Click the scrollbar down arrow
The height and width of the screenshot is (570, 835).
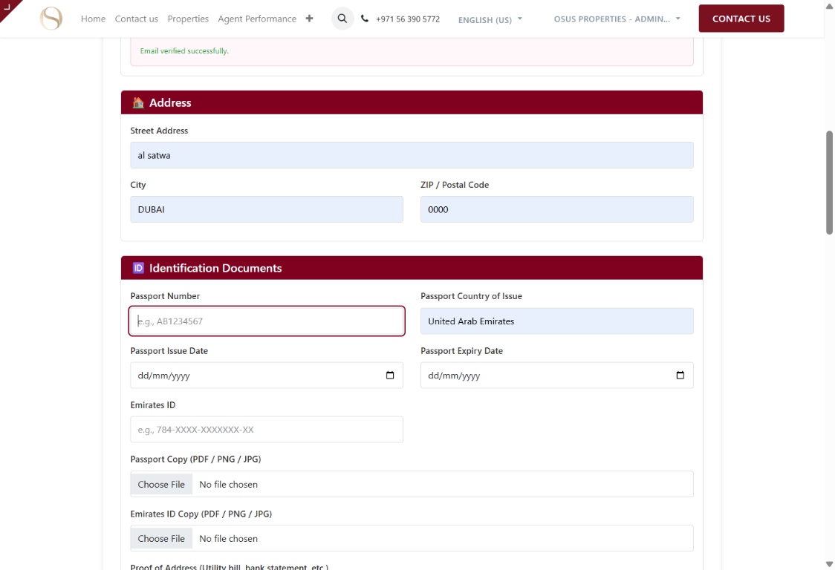point(829,564)
